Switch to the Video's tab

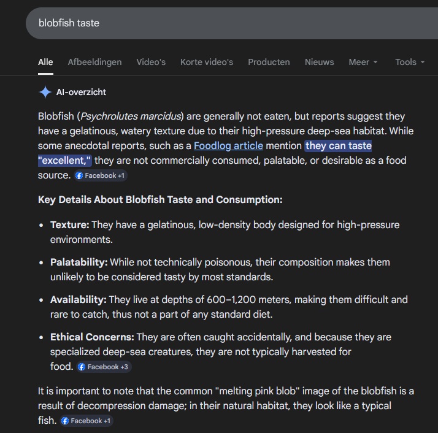click(151, 62)
